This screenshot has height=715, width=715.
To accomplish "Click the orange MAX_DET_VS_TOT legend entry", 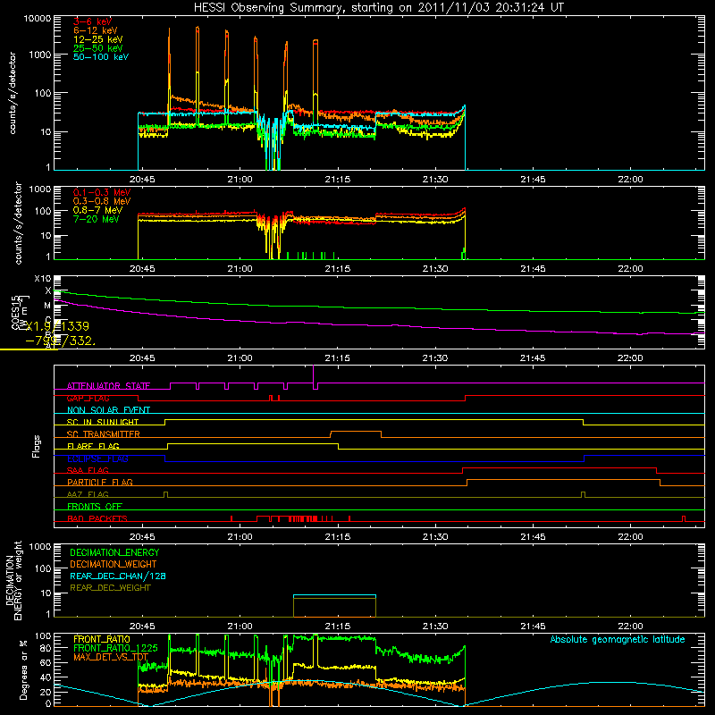I will pyautogui.click(x=110, y=657).
